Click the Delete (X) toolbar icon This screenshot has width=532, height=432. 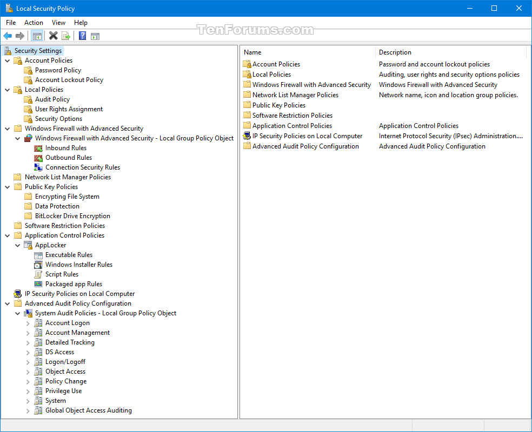click(52, 36)
